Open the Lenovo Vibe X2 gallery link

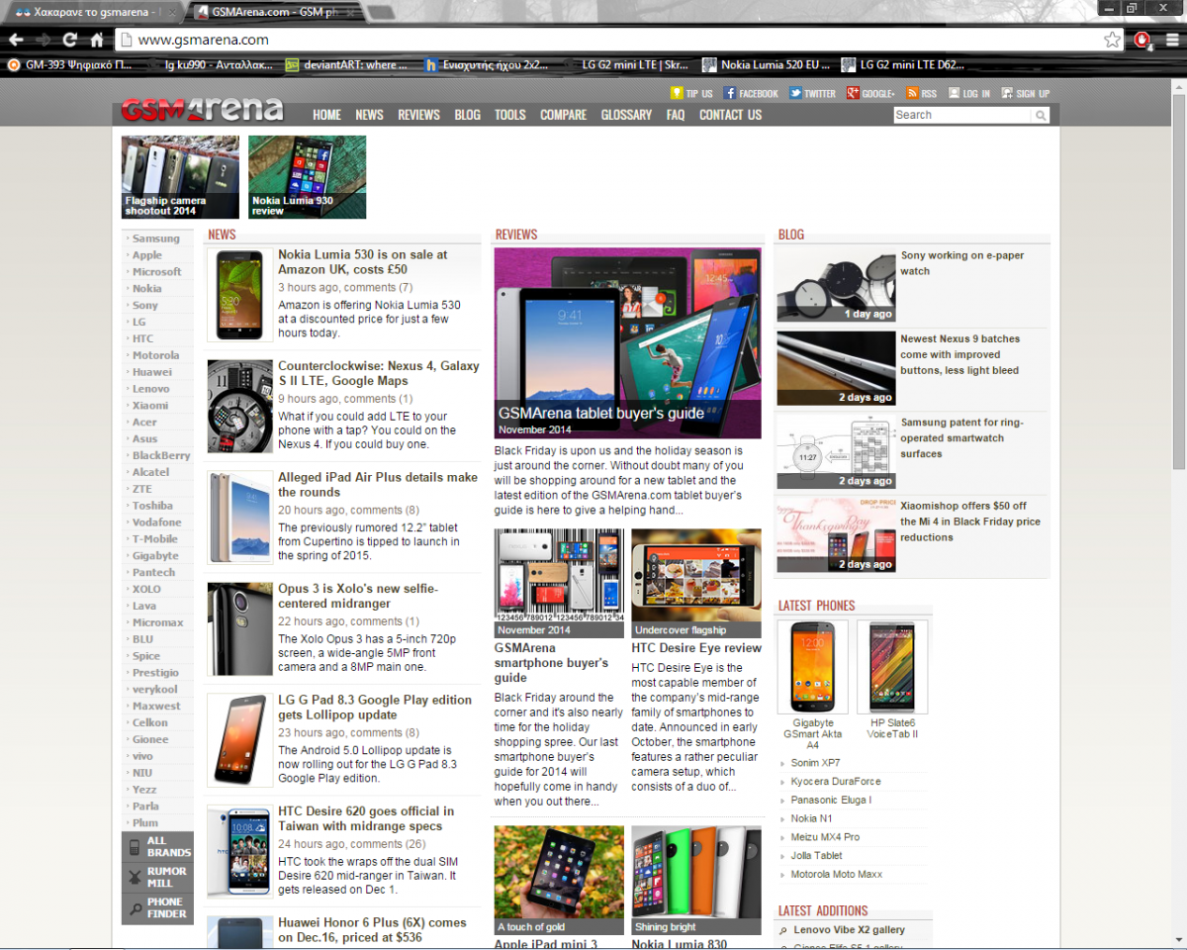click(850, 929)
